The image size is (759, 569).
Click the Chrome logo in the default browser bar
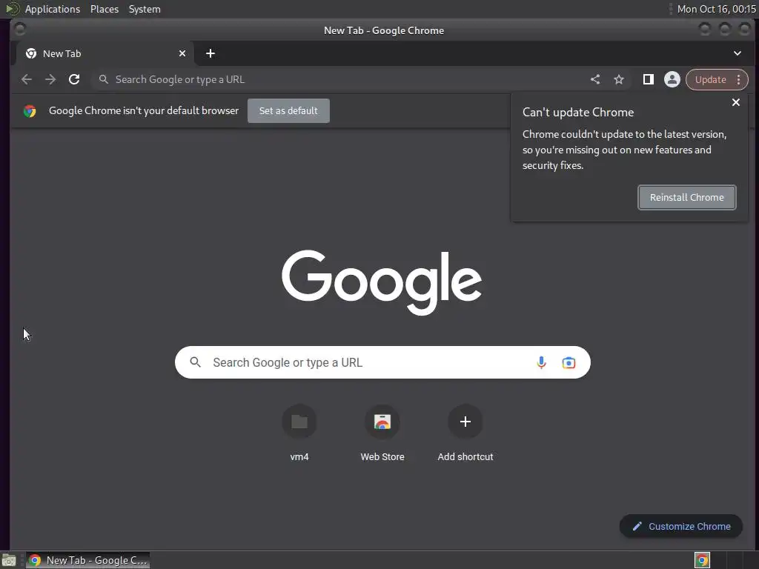30,111
